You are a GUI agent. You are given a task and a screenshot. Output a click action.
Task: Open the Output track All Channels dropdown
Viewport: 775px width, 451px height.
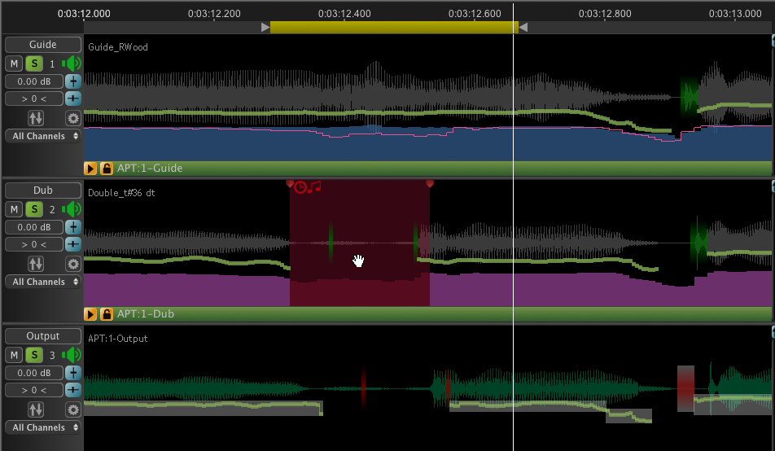pyautogui.click(x=43, y=427)
